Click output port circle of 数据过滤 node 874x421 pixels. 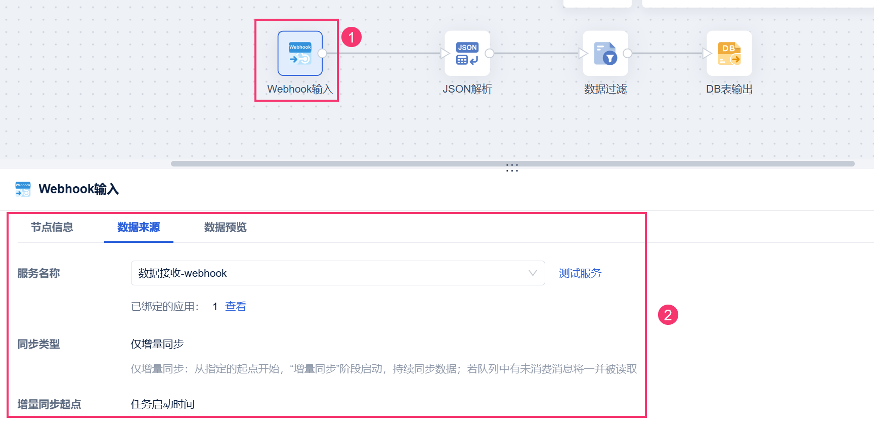[x=627, y=53]
